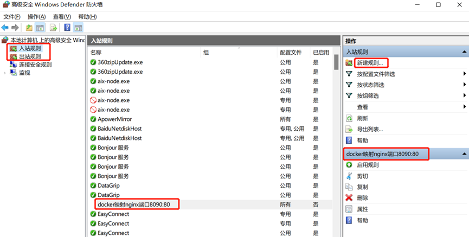This screenshot has height=237, width=469.
Task: Click the blue Help toolbar icon
Action: coord(67,28)
